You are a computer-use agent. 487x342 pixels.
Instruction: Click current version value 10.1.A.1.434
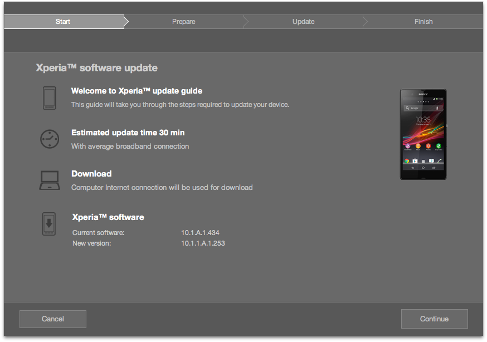[201, 233]
